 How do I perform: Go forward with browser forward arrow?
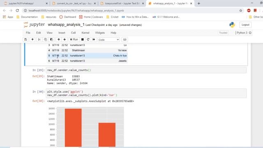click(x=11, y=11)
